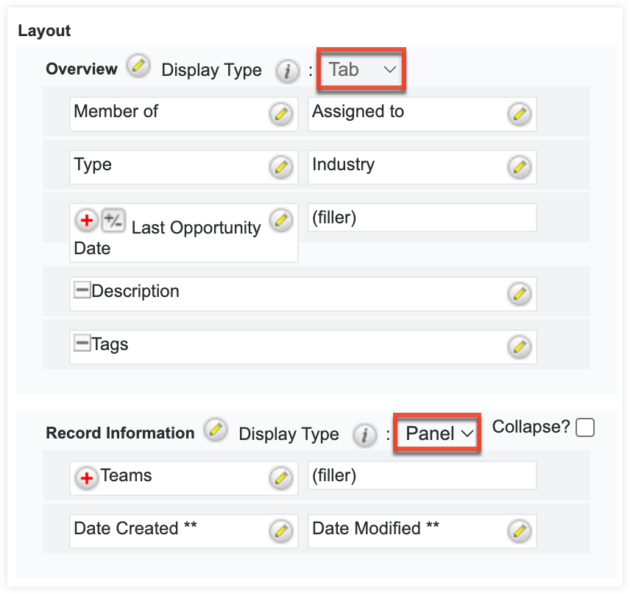Click the Assigned to field label
Image resolution: width=630 pixels, height=594 pixels.
point(358,111)
